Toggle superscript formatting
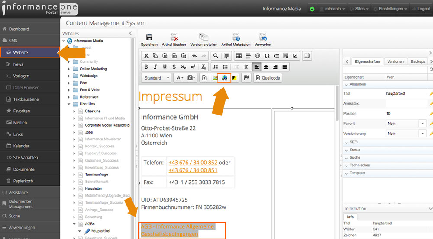Image resolution: width=433 pixels, height=239 pixels. 193,67
